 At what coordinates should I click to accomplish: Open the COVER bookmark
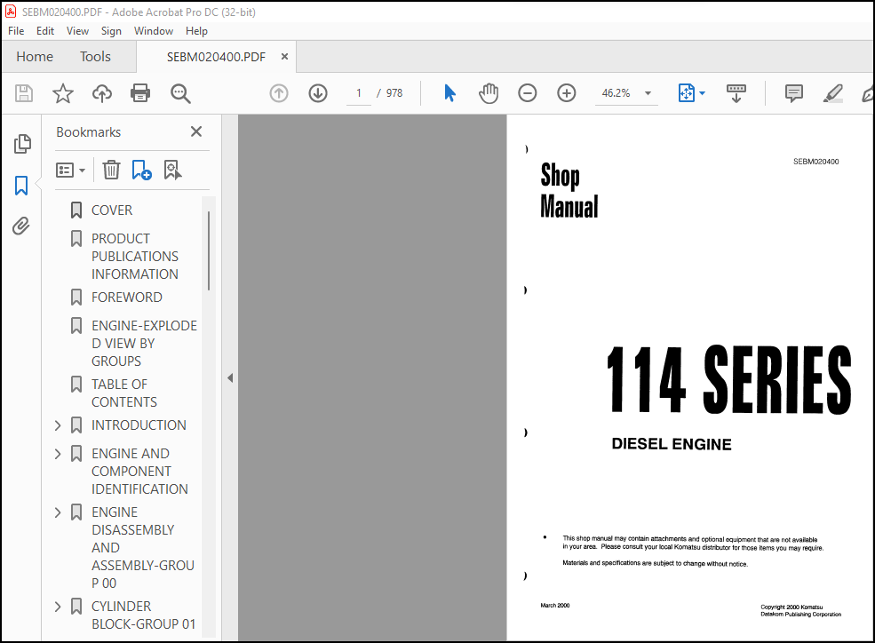pyautogui.click(x=112, y=210)
